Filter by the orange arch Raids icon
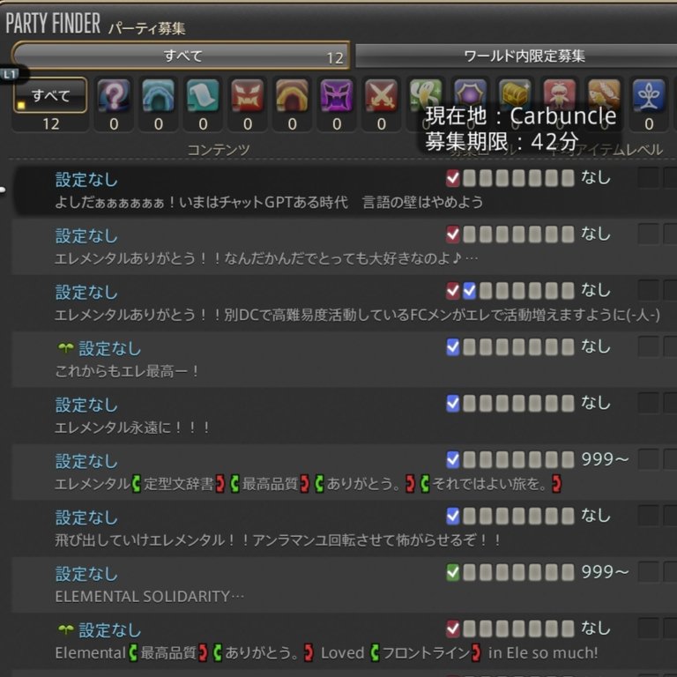The height and width of the screenshot is (677, 677). (293, 95)
